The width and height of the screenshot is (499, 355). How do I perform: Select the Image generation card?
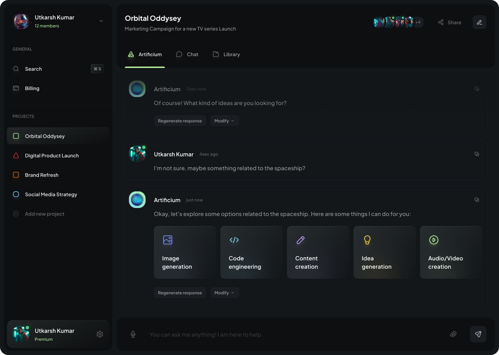pyautogui.click(x=185, y=252)
